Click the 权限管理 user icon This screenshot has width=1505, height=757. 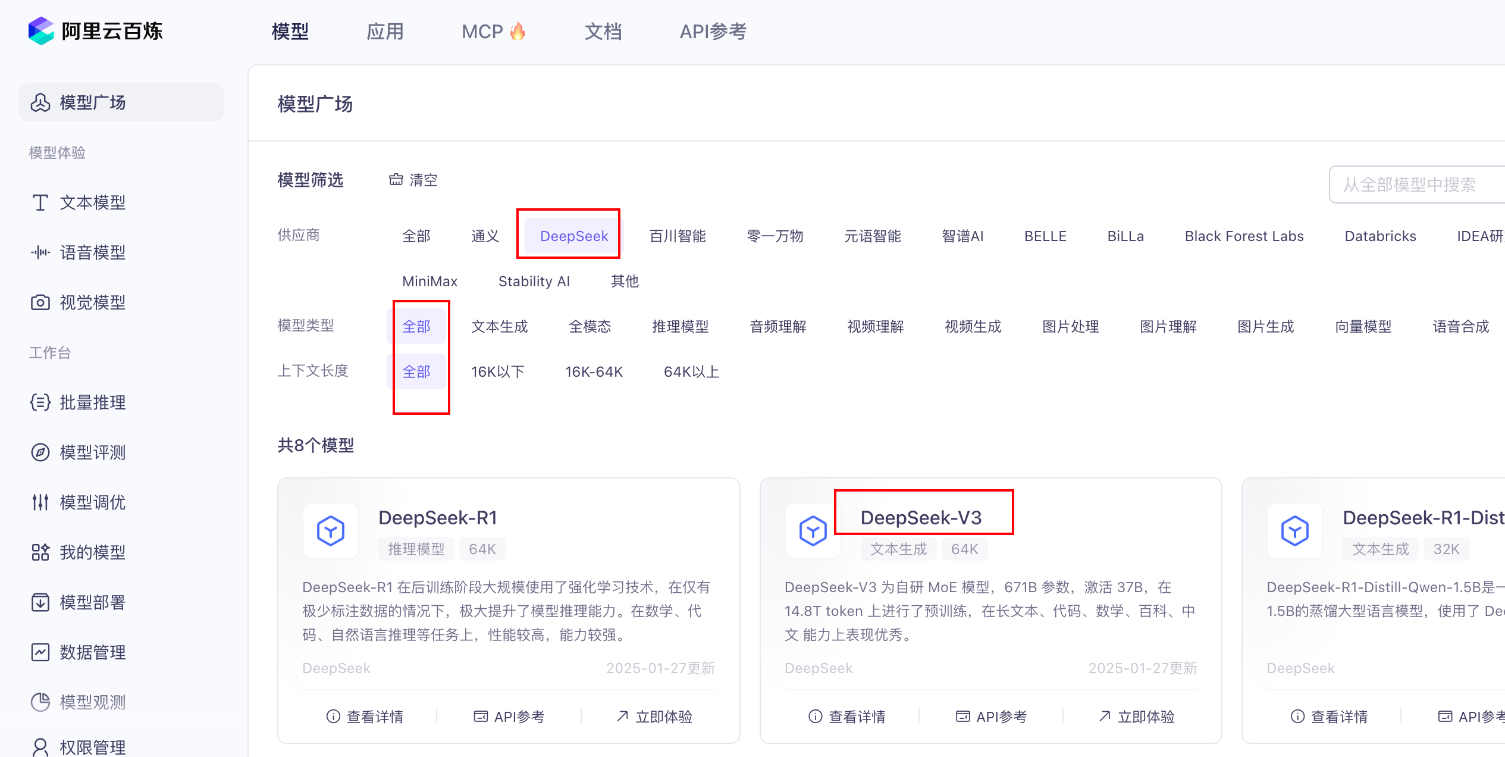40,747
